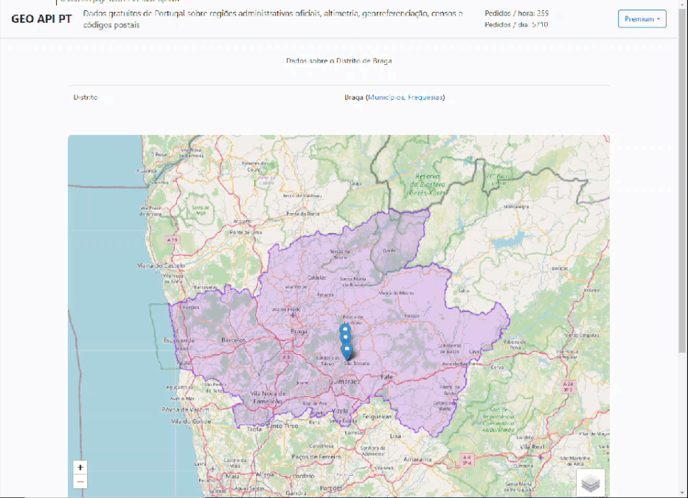Click the Póvoa de Varzim map label

186,409
